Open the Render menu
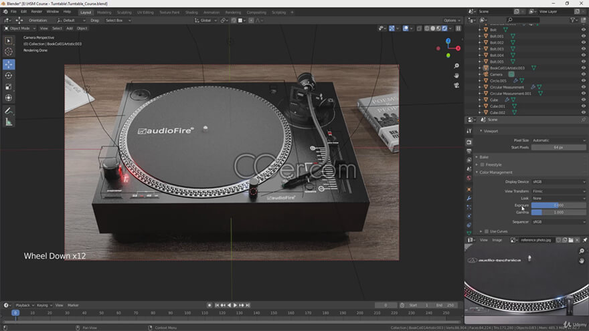589x331 pixels. click(x=36, y=12)
